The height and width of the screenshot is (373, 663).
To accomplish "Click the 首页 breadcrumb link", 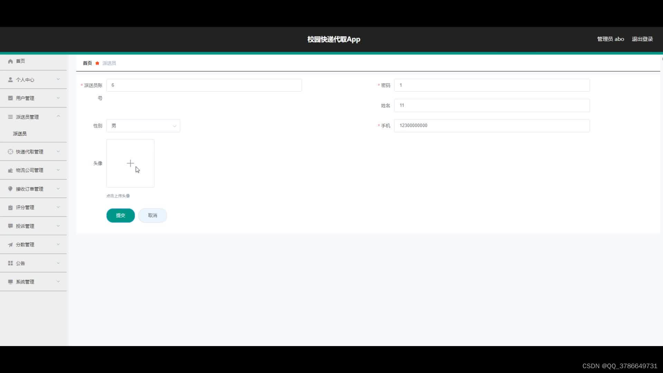I will pyautogui.click(x=87, y=63).
